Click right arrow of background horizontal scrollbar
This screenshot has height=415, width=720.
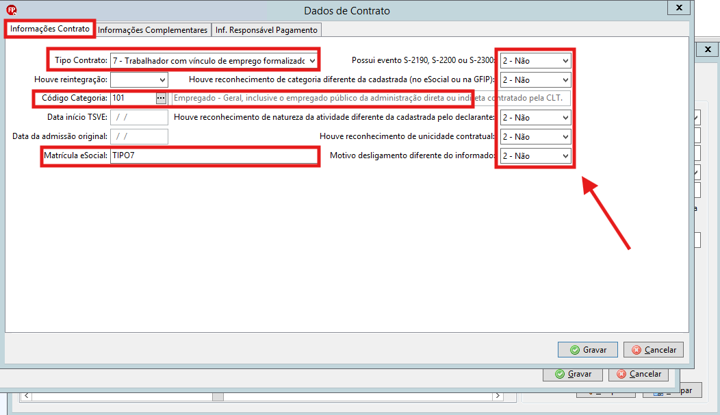click(498, 396)
